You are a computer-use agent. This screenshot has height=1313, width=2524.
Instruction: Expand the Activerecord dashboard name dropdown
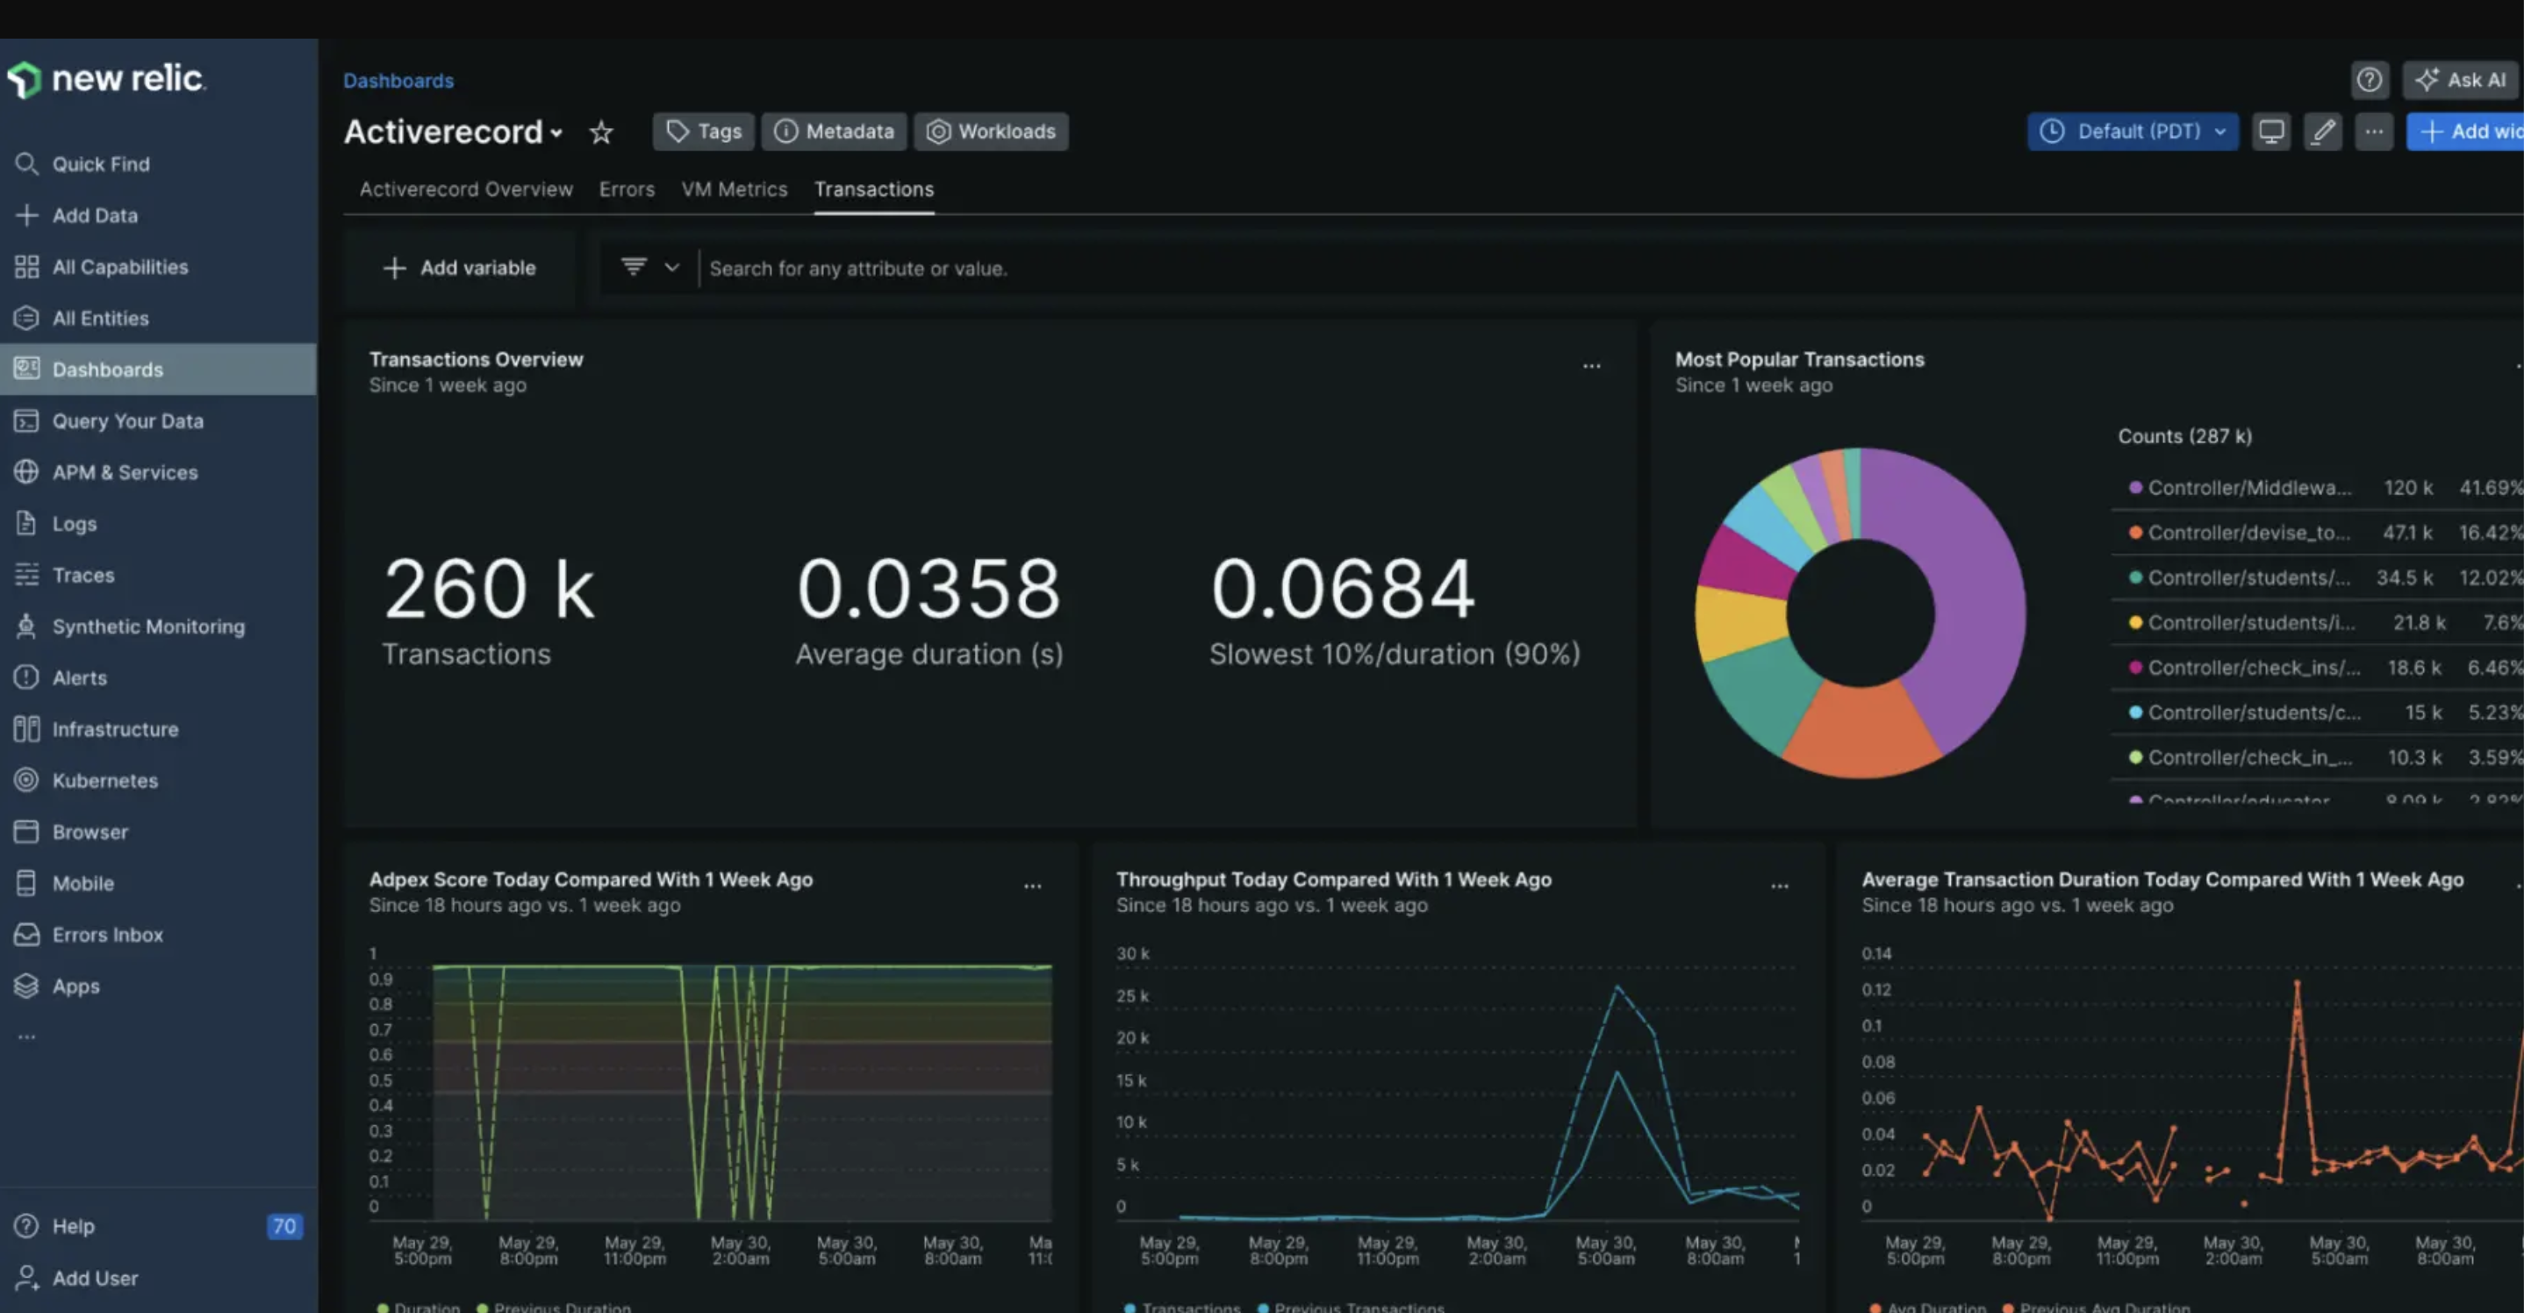click(x=556, y=133)
